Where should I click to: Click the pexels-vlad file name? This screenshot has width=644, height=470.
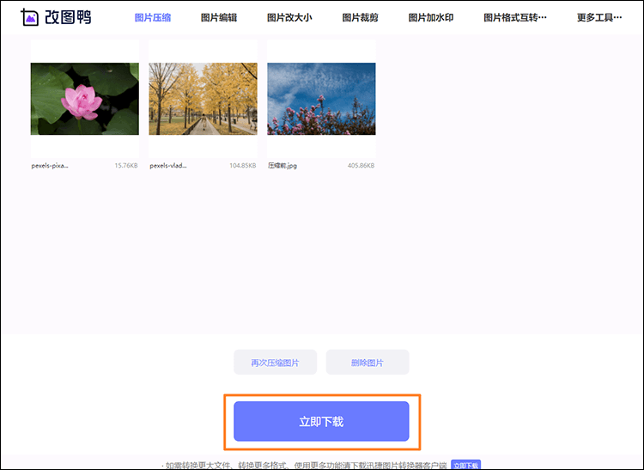coord(168,165)
